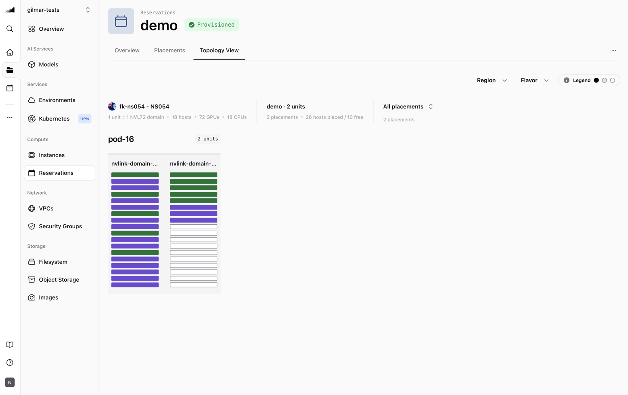Select the gray legend dot
The image size is (628, 395).
pyautogui.click(x=604, y=81)
